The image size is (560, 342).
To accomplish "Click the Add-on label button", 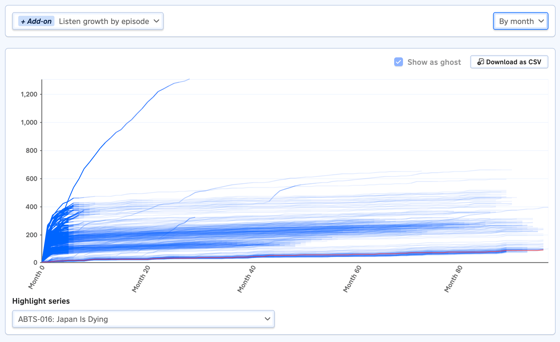I will [36, 21].
